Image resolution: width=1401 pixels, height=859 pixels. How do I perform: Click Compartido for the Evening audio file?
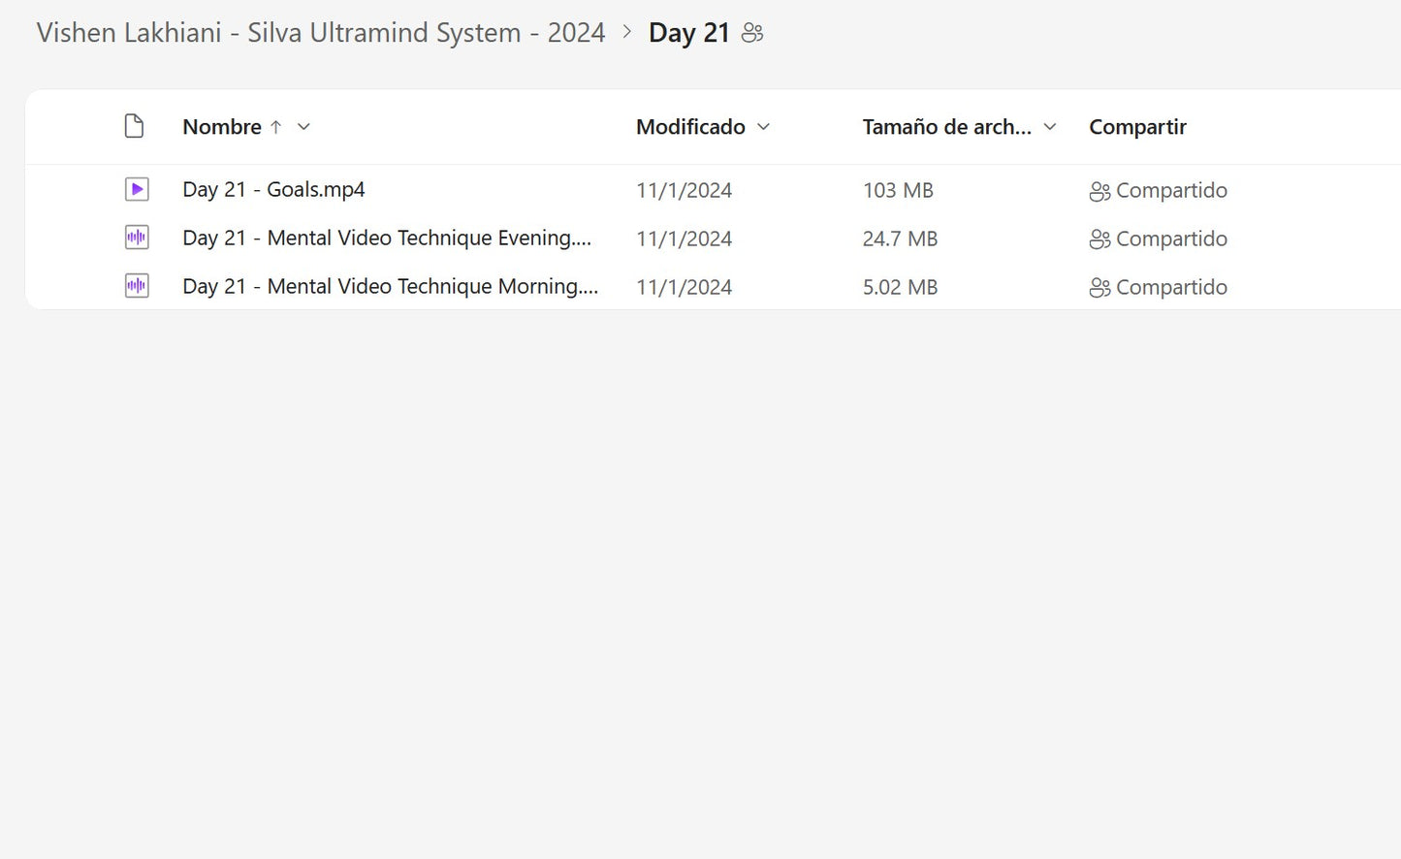[1170, 239]
